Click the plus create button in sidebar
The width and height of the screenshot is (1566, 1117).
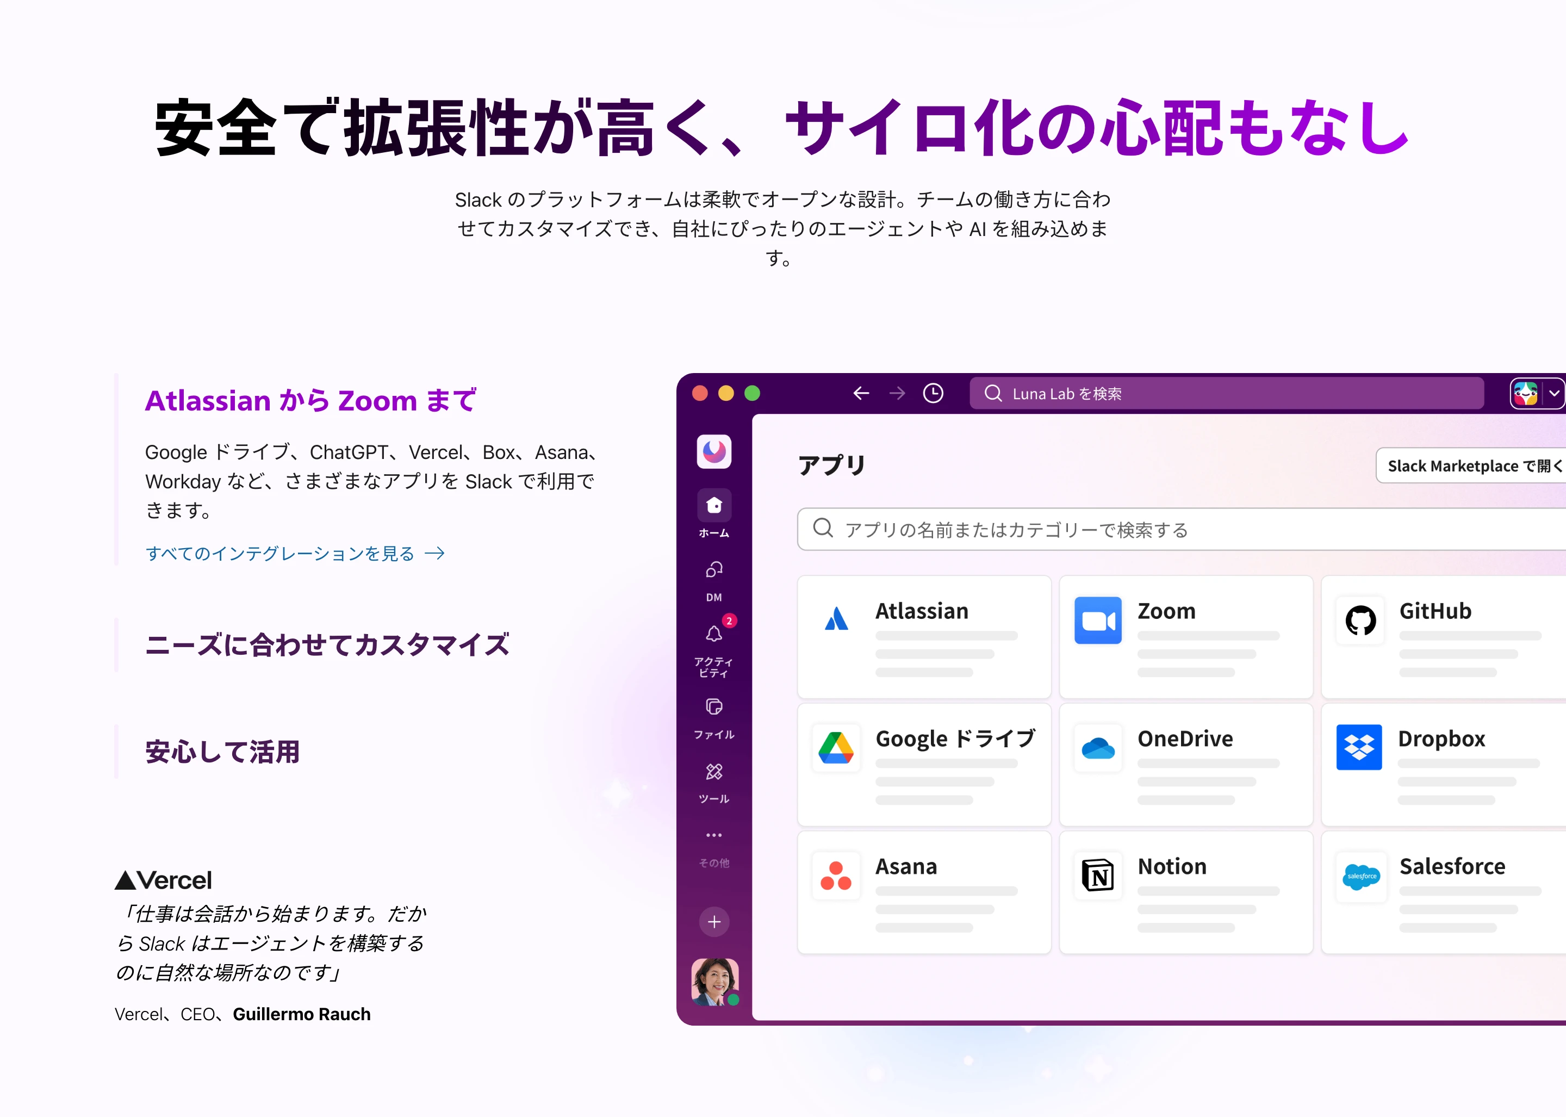tap(714, 922)
